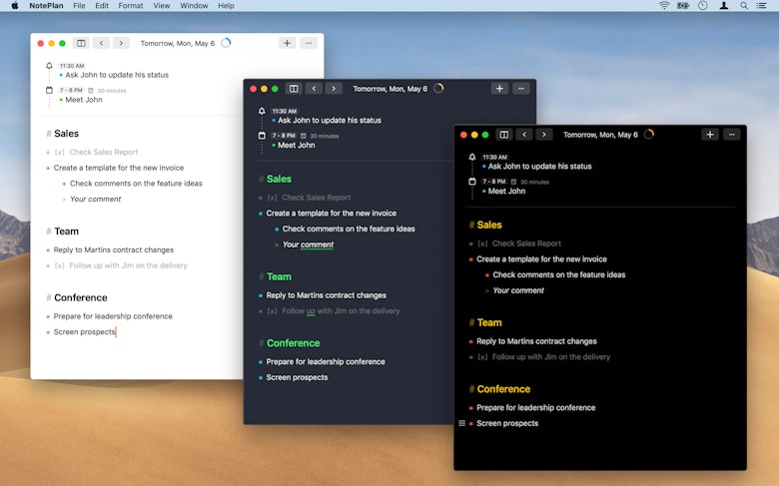Open more options in dark gray window
Screen dimensions: 779x486
(520, 89)
